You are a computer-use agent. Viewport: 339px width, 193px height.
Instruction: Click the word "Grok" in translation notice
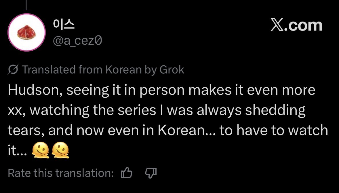172,69
